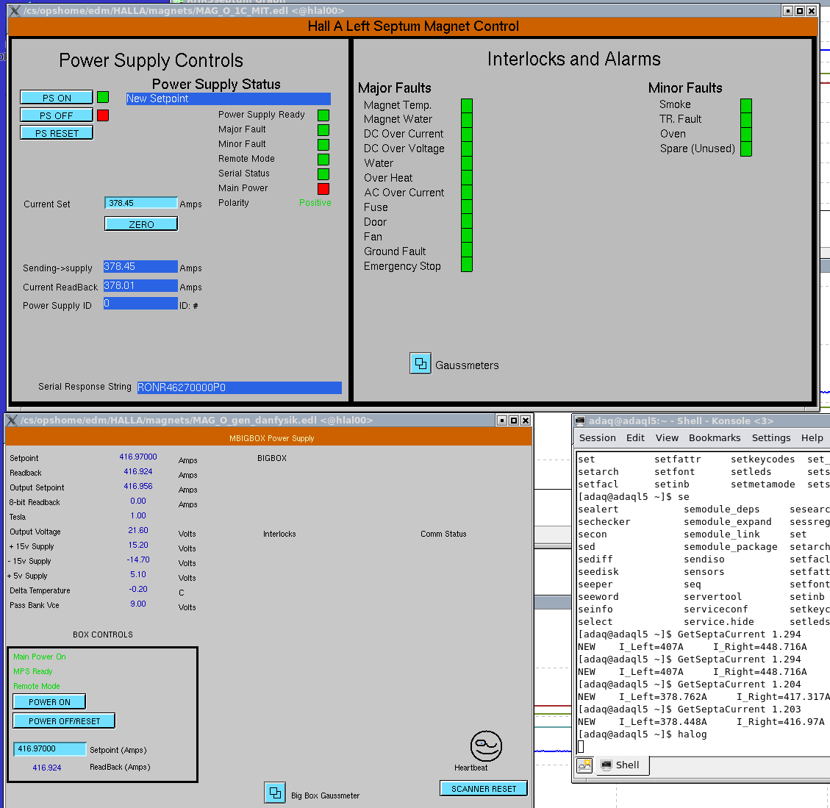Click the New Setpoint status message
Image resolution: width=830 pixels, height=808 pixels.
coord(228,99)
